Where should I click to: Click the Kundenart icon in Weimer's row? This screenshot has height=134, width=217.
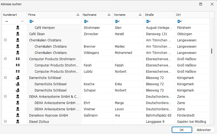(18, 109)
